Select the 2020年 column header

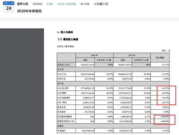pyautogui.click(x=94, y=55)
